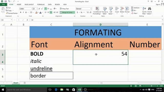The image size is (164, 92).
Task: Save the workbook from Quick Access Toolbar
Action: [x=6, y=1]
